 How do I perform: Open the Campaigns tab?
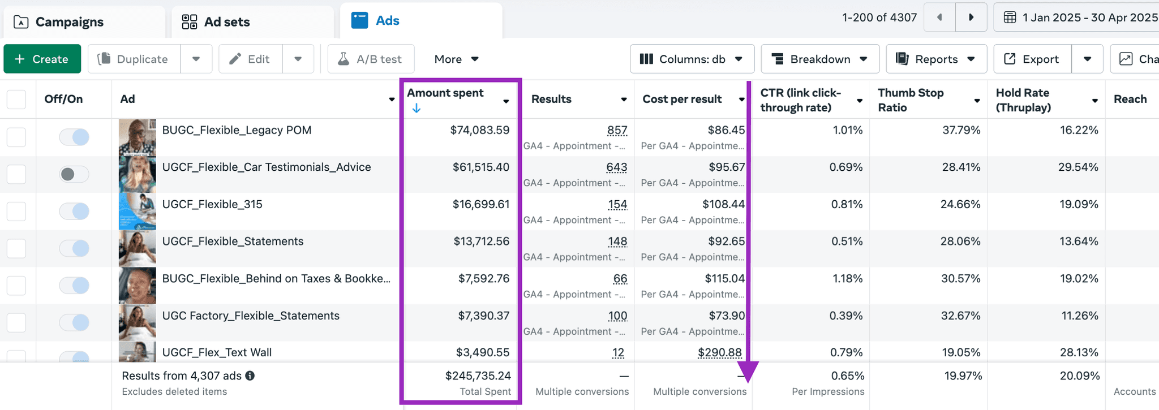(84, 21)
